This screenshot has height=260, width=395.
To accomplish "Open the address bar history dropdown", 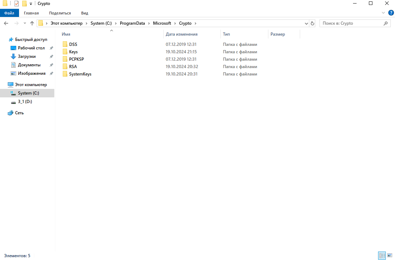I will [306, 23].
